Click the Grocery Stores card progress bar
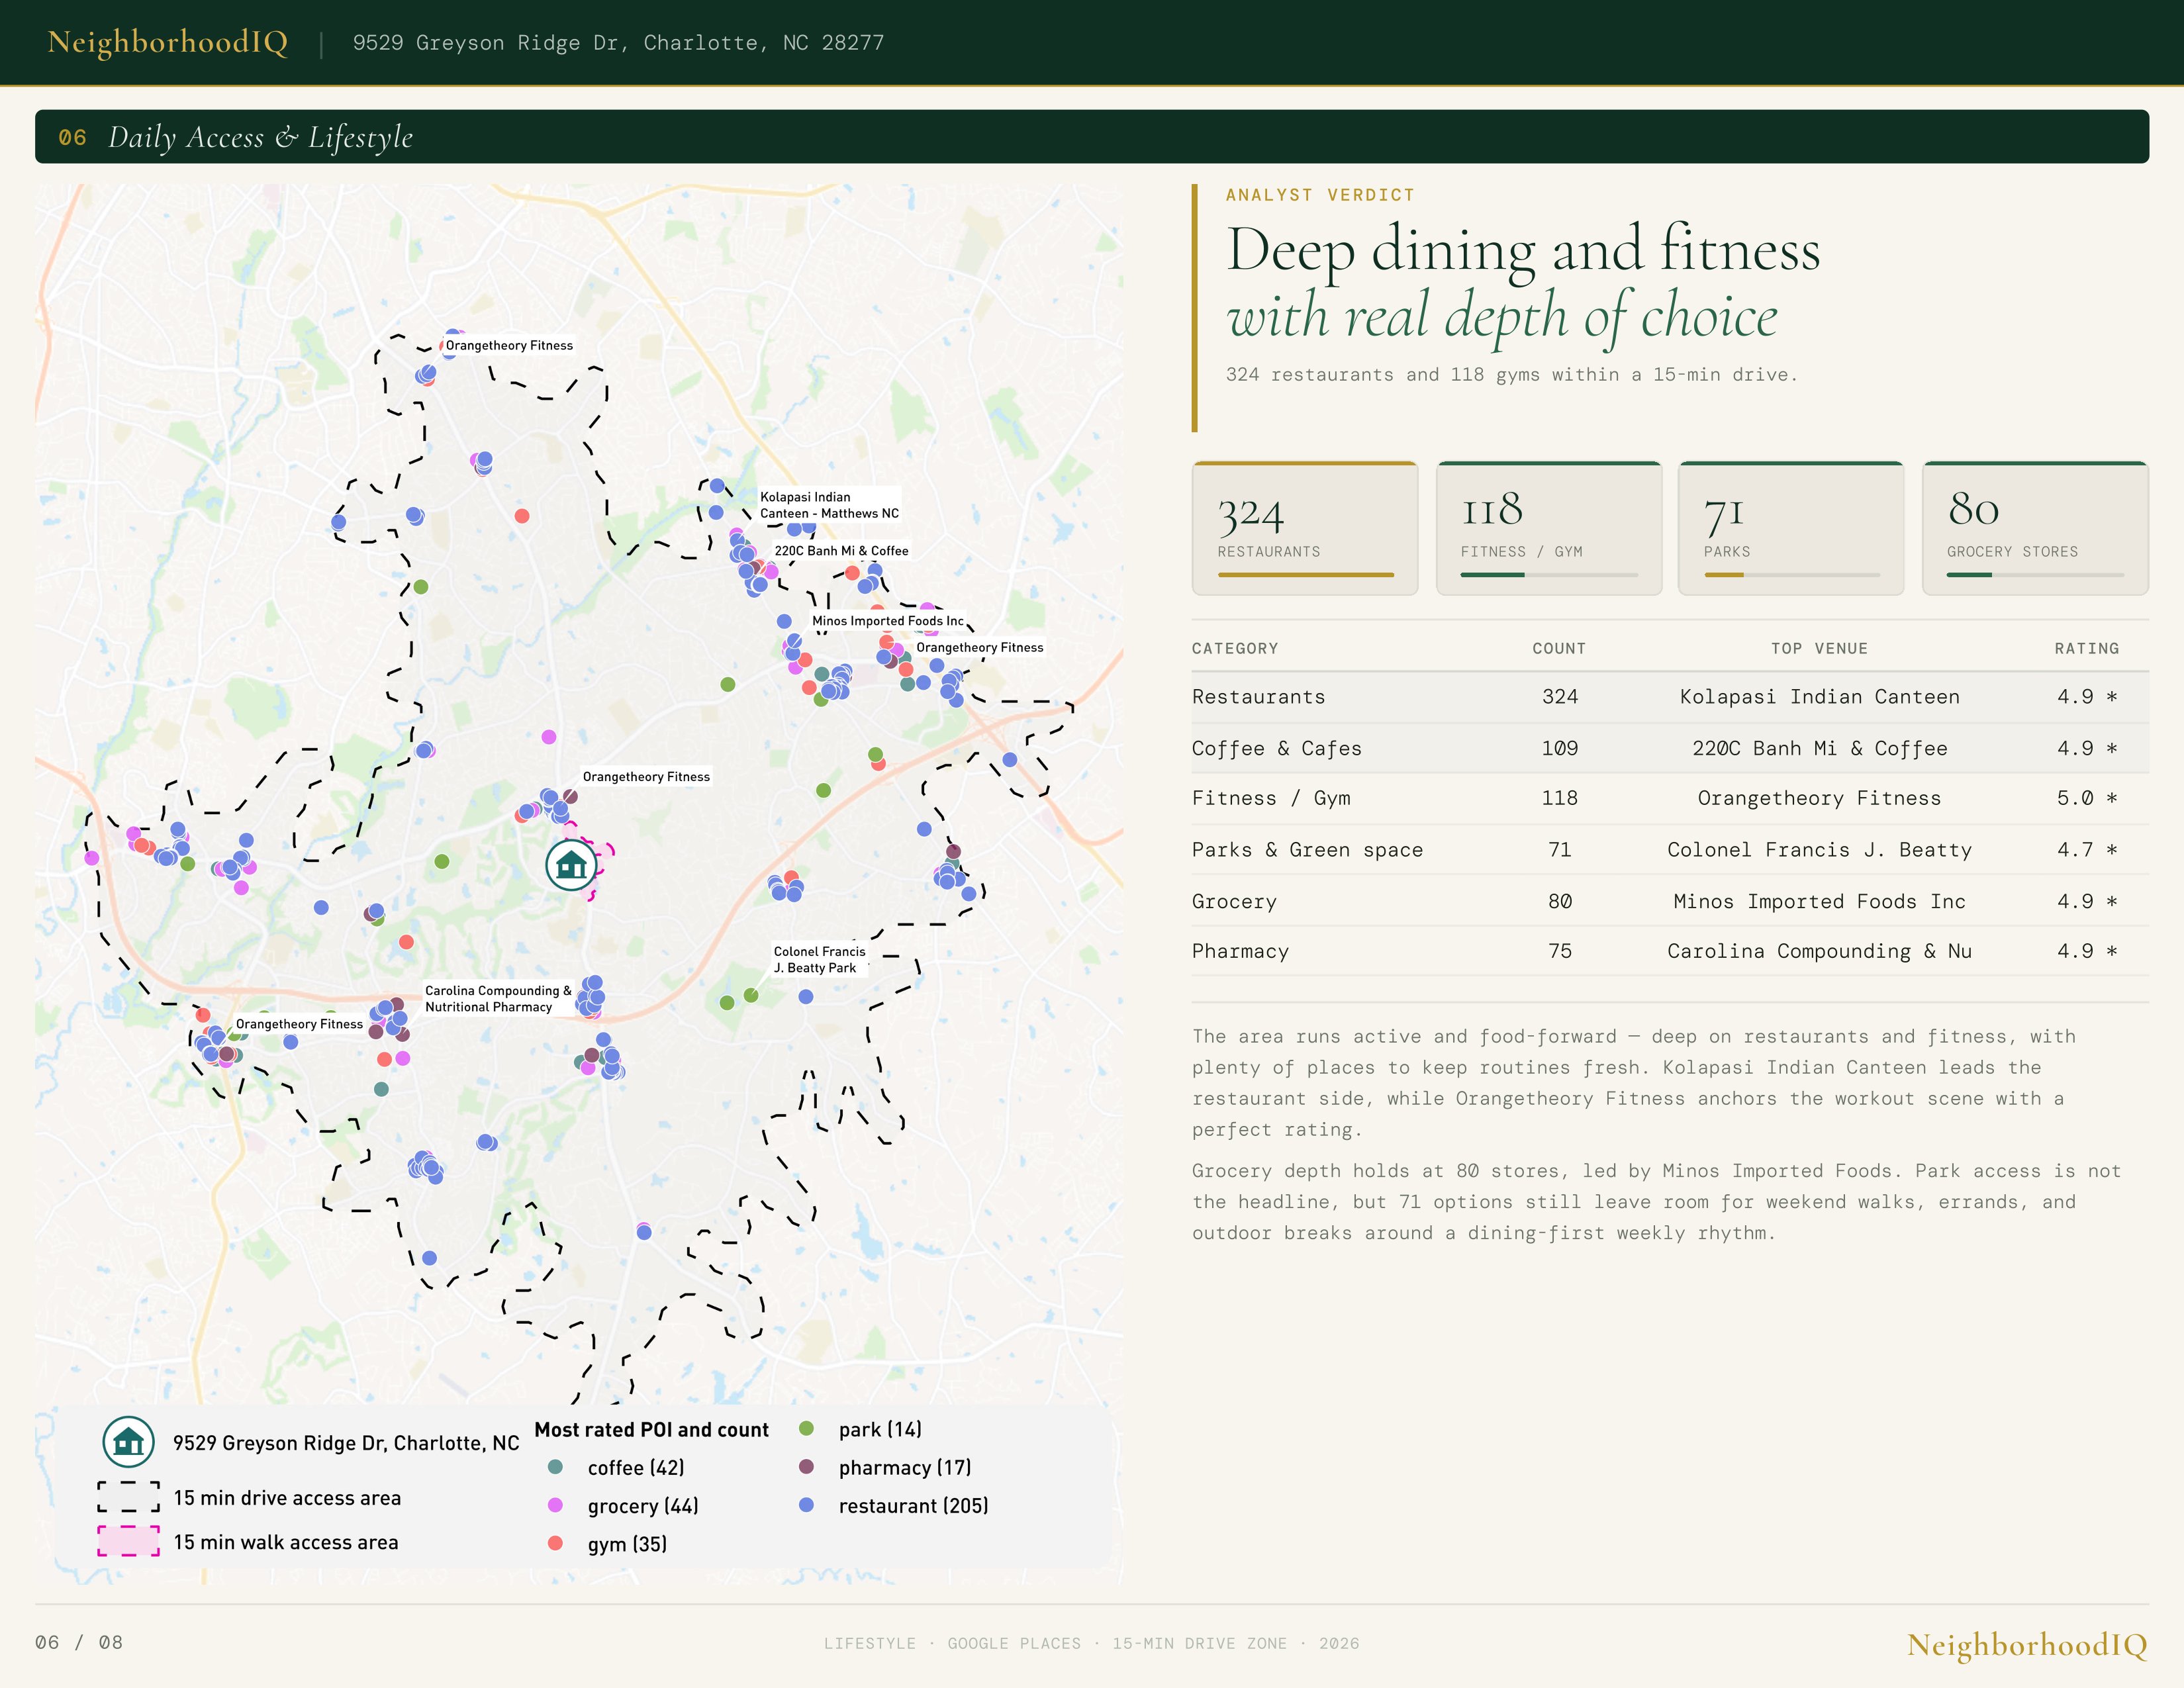The height and width of the screenshot is (1688, 2184). pyautogui.click(x=2035, y=575)
